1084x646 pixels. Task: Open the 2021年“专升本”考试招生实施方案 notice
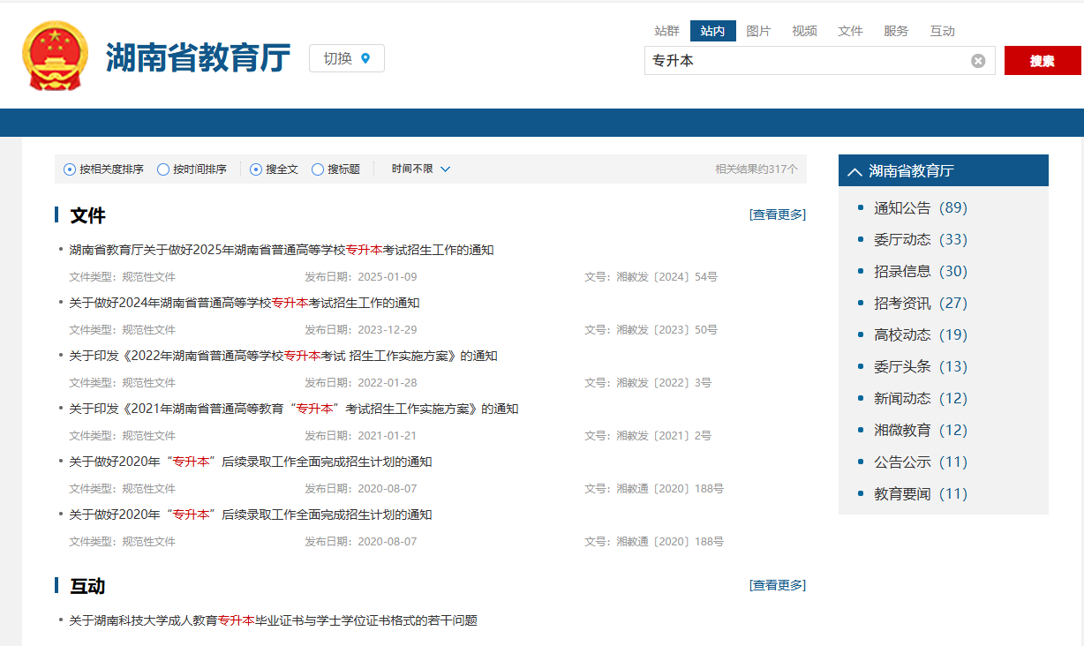[x=294, y=409]
